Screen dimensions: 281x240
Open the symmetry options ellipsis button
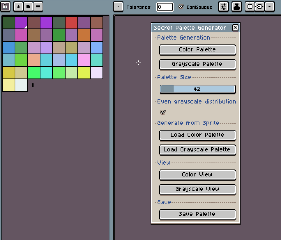[x=269, y=7]
